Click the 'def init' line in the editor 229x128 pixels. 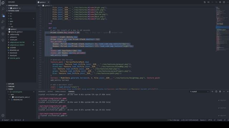(x=53, y=28)
